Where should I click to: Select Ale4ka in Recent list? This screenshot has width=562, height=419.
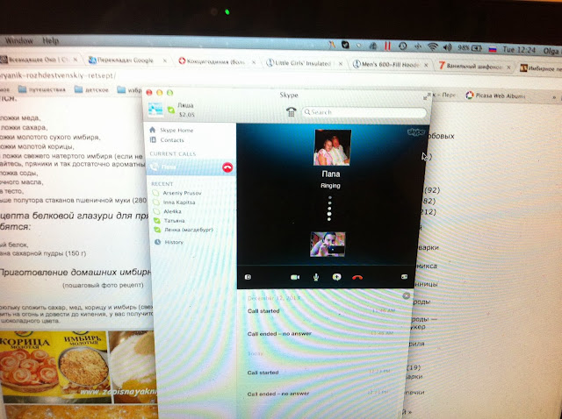pos(172,211)
